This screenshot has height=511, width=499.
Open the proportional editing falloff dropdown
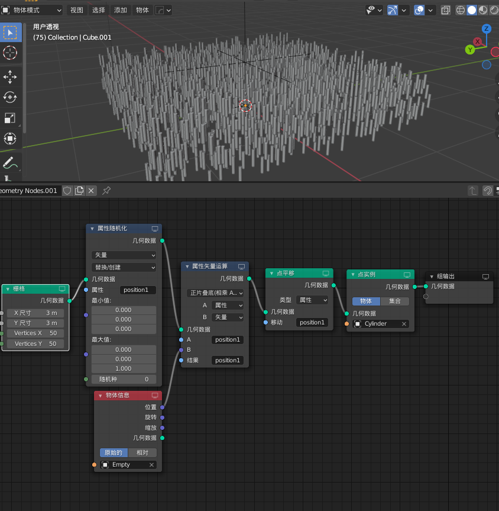[x=430, y=9]
